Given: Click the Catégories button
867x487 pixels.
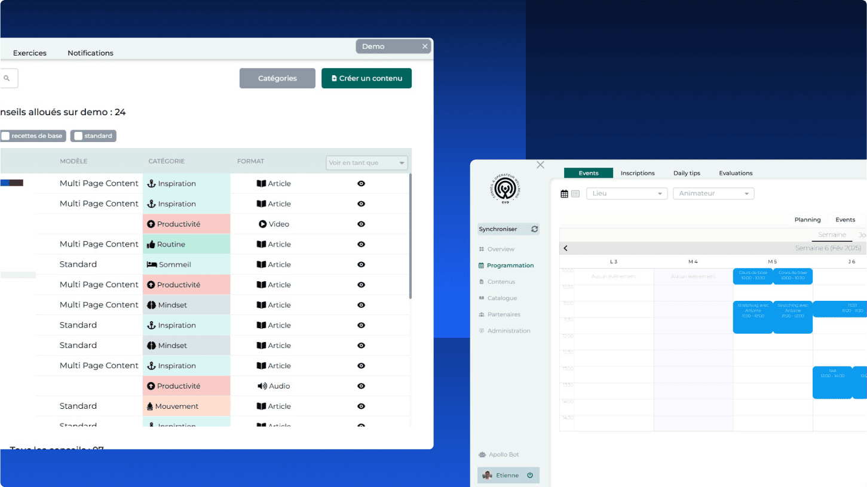Looking at the screenshot, I should (x=277, y=78).
